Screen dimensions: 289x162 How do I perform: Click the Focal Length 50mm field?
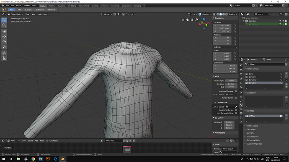click(231, 81)
